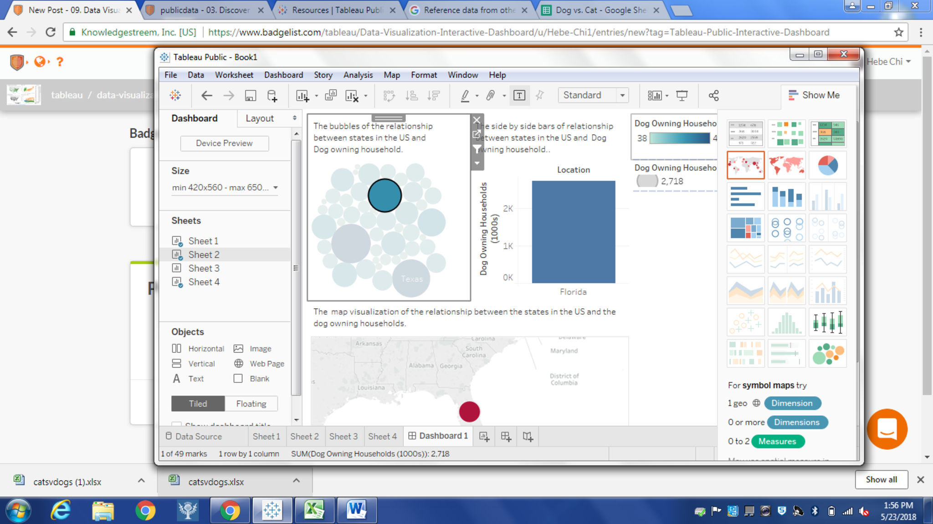
Task: Click the filter icon on bubble sheet
Action: (x=477, y=149)
